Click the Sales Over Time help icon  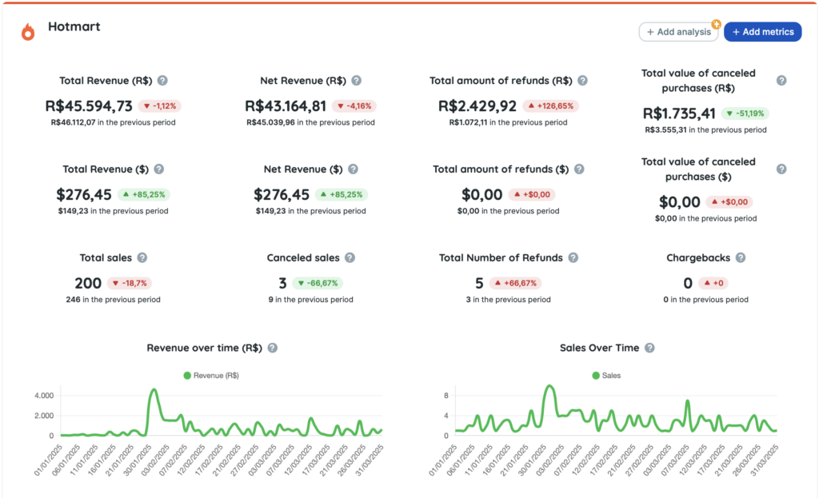(649, 348)
